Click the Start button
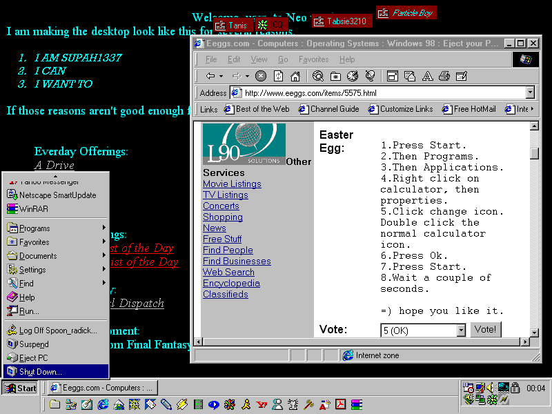The image size is (552, 414). (21, 388)
